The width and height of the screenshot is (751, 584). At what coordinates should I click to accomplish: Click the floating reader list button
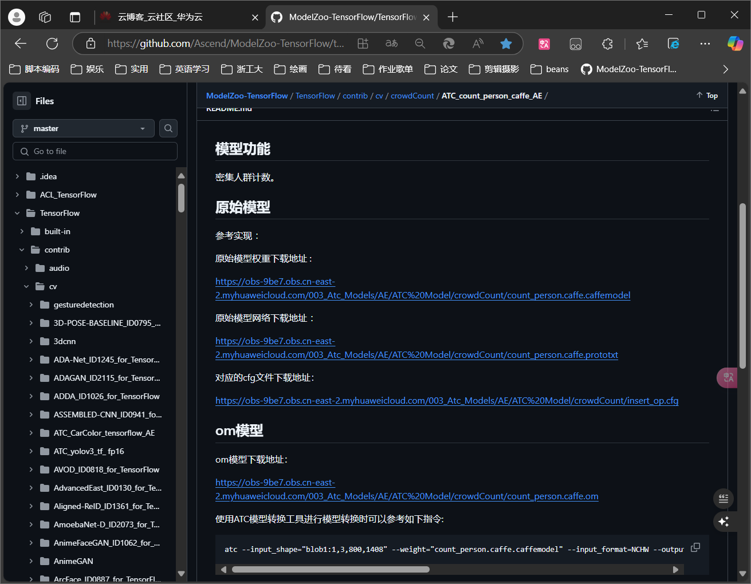(x=724, y=499)
